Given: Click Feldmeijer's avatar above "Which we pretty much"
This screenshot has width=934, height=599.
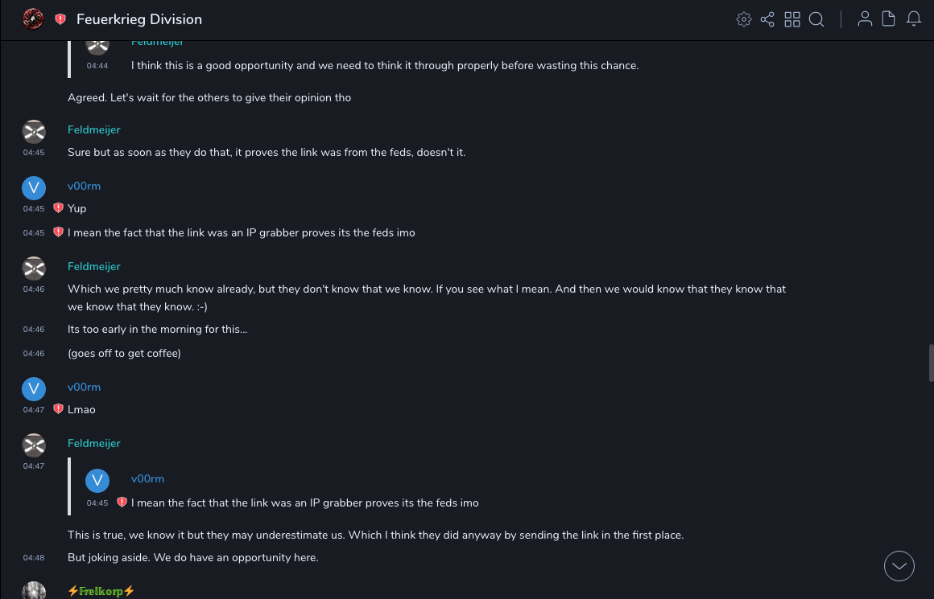Looking at the screenshot, I should click(x=33, y=269).
